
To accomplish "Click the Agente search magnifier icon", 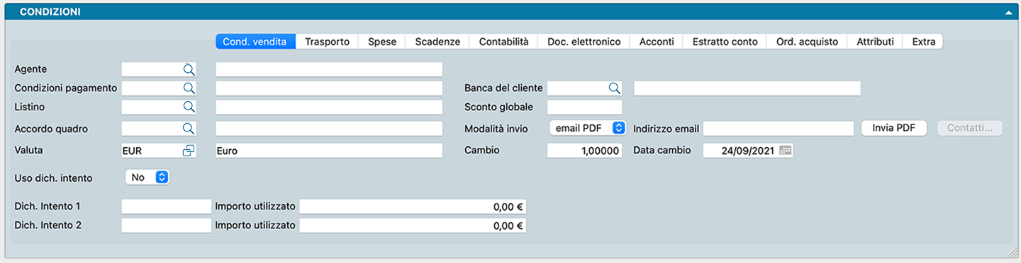I will point(189,69).
